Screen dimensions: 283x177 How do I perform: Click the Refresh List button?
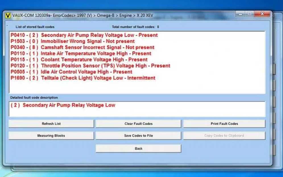(51, 124)
